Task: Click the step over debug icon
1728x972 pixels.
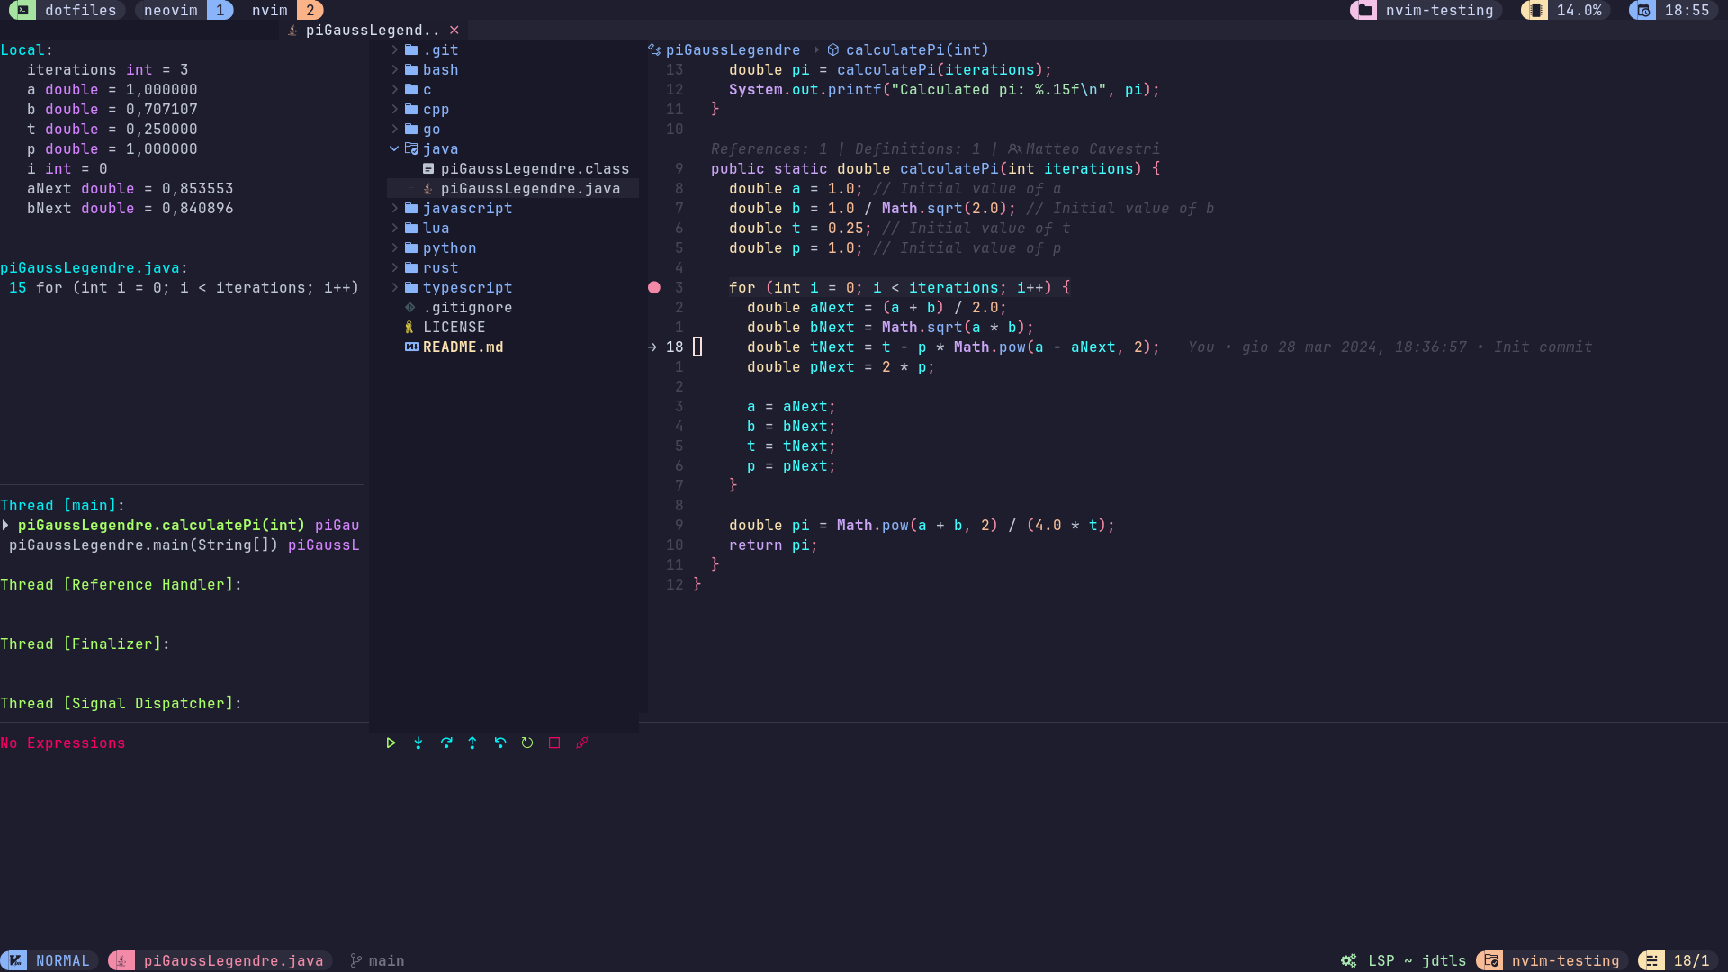Action: pyautogui.click(x=446, y=742)
